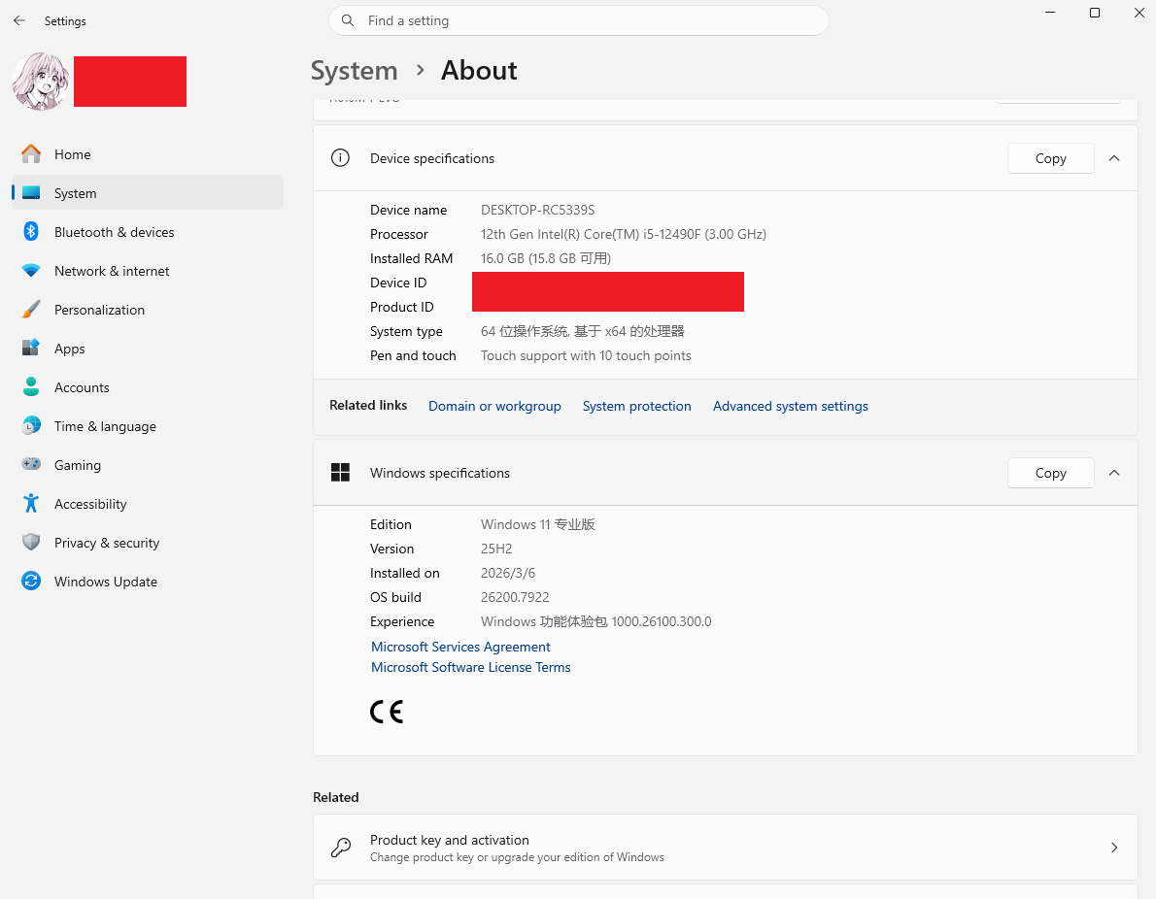This screenshot has width=1156, height=899.
Task: Click the Find a setting search box
Action: tap(579, 20)
